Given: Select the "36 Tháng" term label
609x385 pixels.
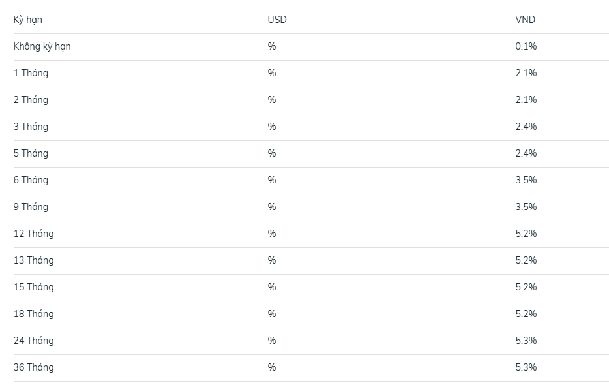Looking at the screenshot, I should pyautogui.click(x=33, y=367).
